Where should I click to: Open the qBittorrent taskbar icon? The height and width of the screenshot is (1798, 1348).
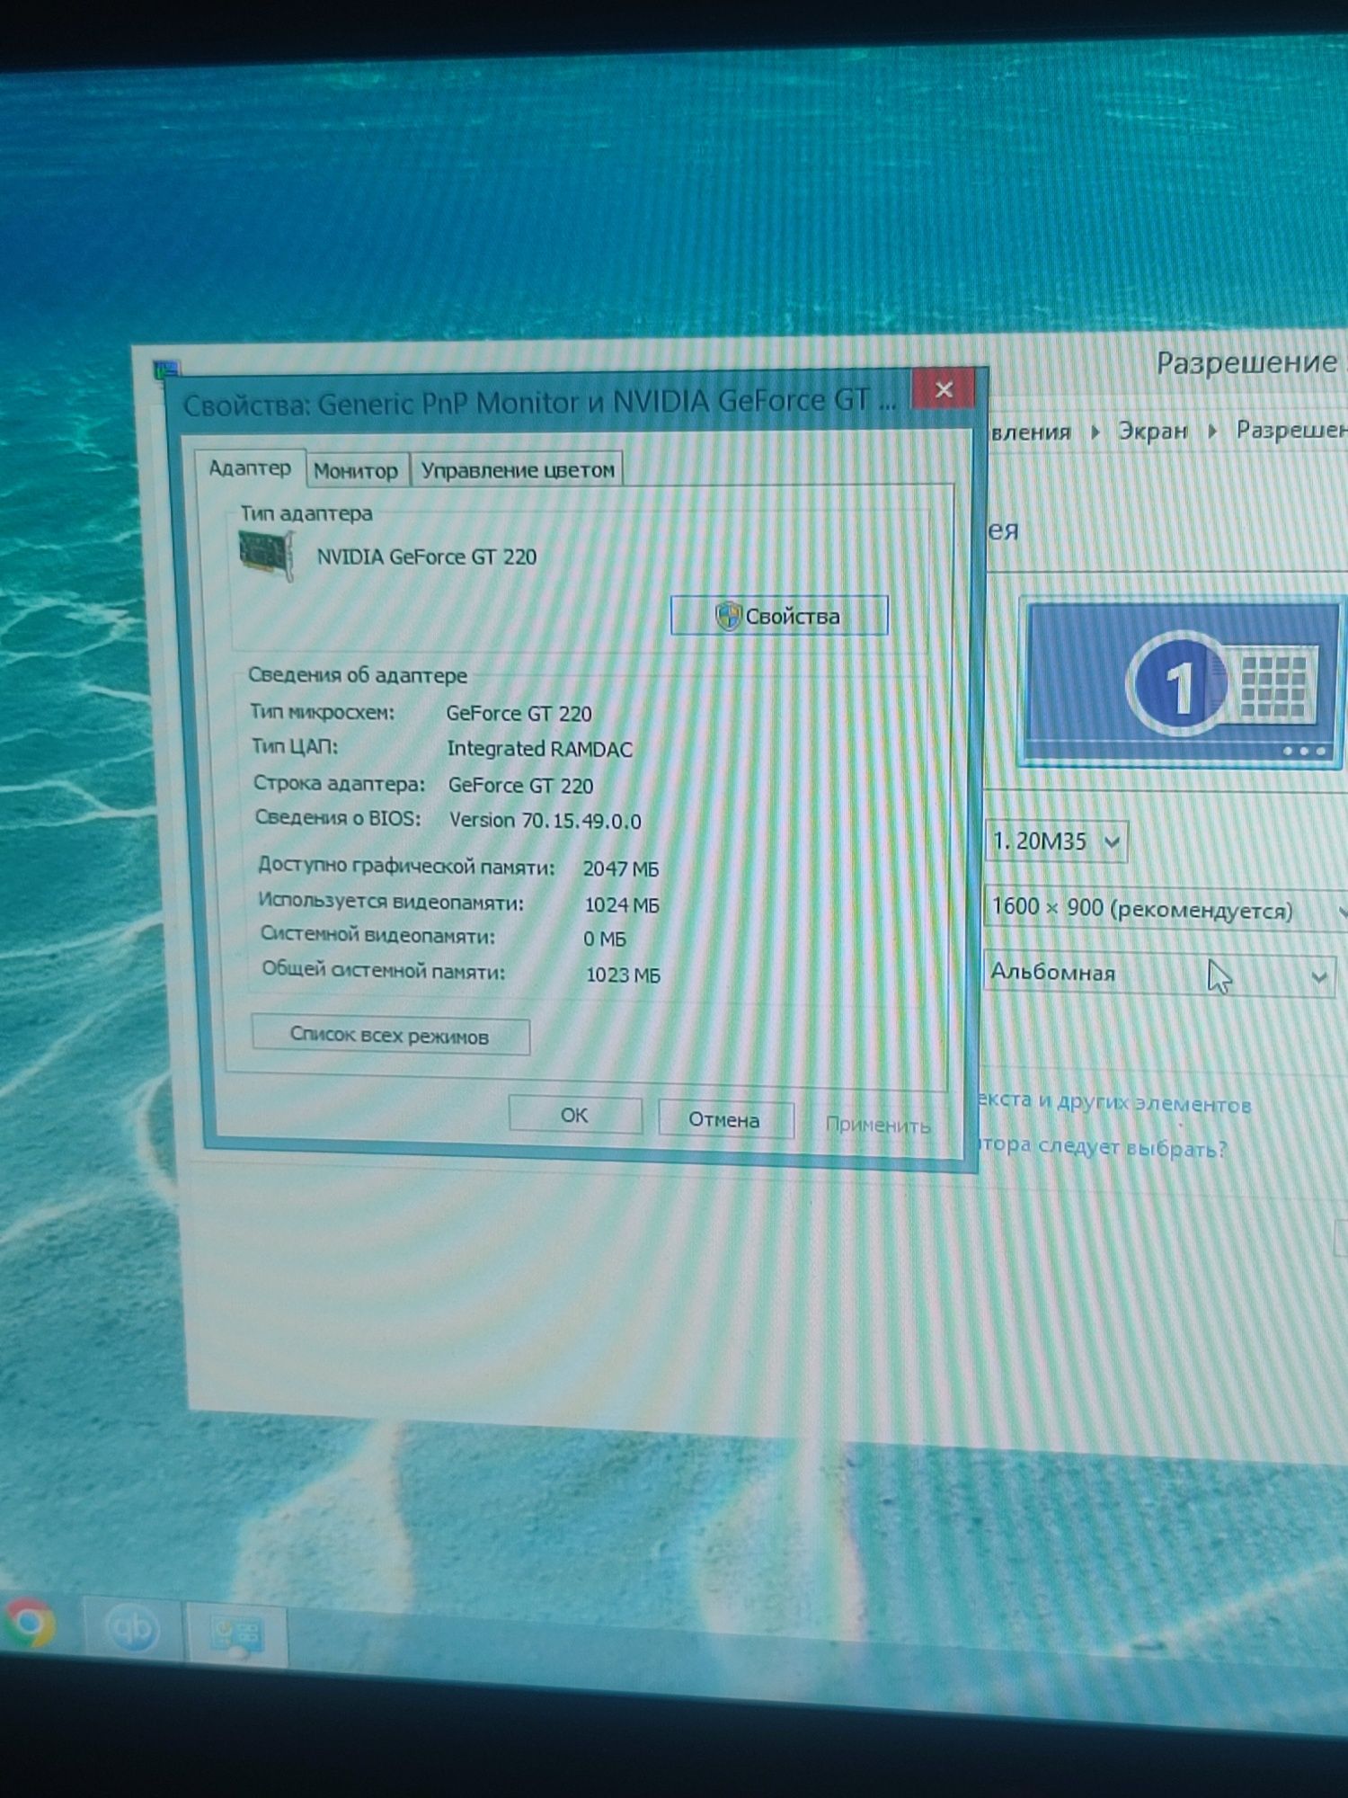[x=132, y=1629]
